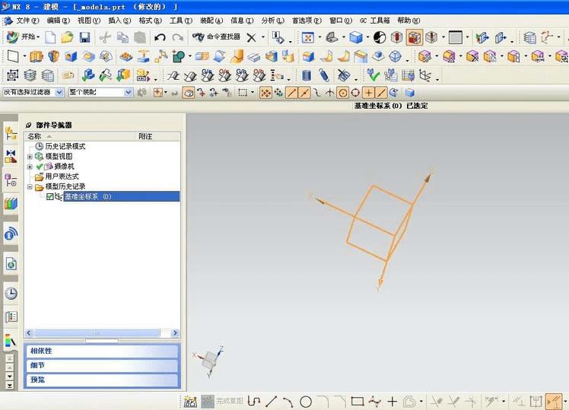Uncheck the 基准坐标系 (0) checkbox
The height and width of the screenshot is (410, 569).
[50, 196]
